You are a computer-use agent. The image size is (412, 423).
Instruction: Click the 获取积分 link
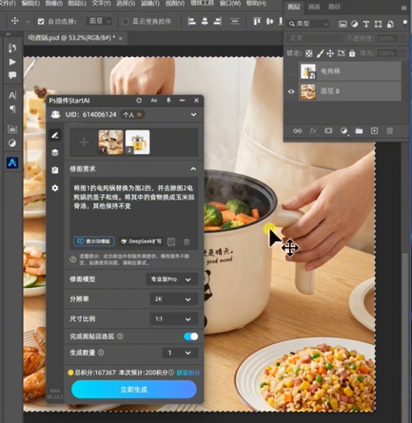[x=188, y=373]
